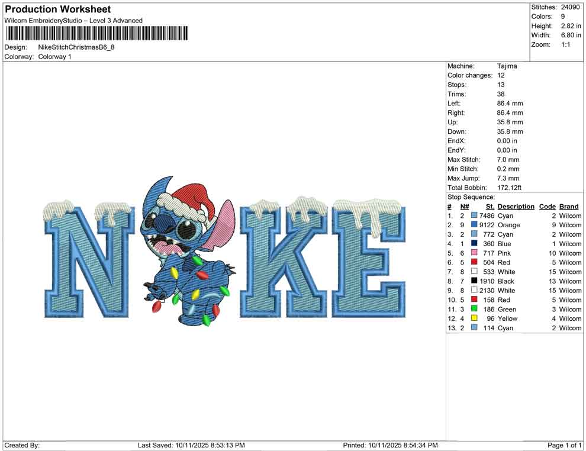This screenshot has height=451, width=586.
Task: Select the 'Down:' label
Action: click(x=457, y=131)
